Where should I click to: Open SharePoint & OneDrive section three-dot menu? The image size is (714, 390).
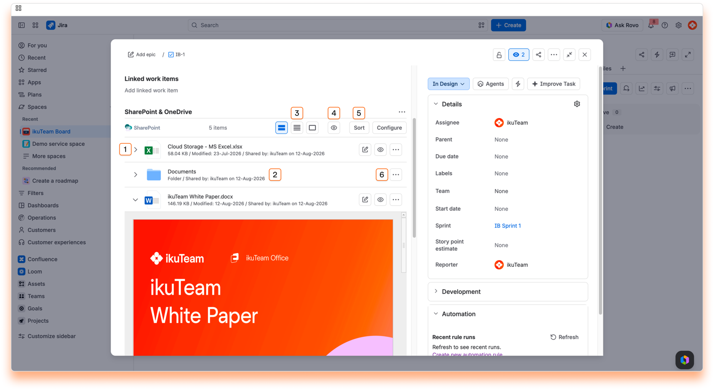[x=402, y=112]
